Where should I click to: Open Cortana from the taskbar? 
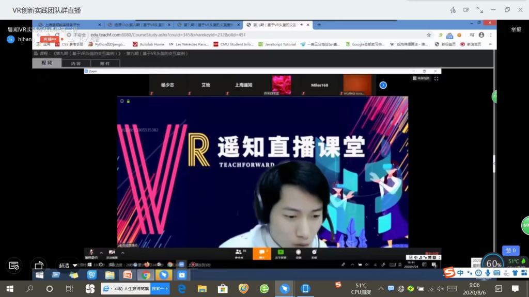(49, 289)
